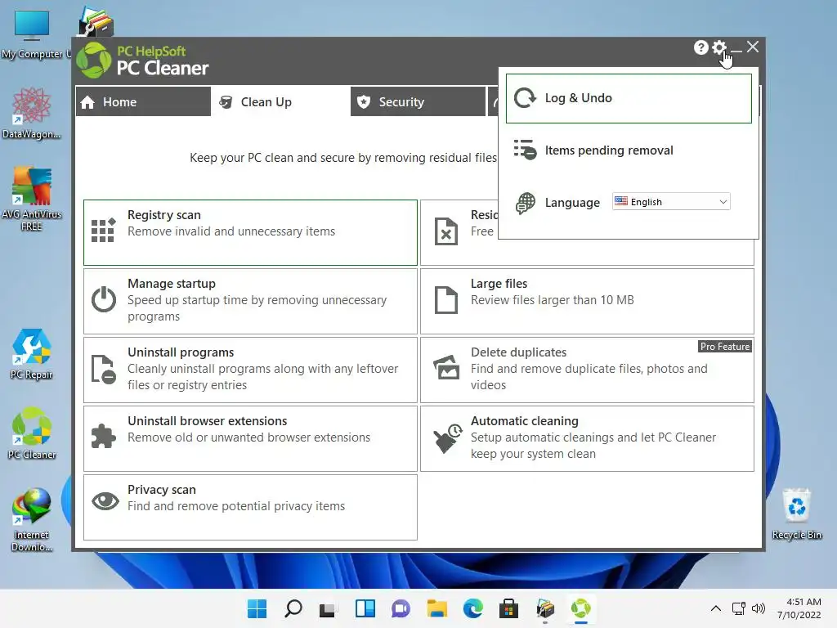Switch to the Clean Up tab

point(280,101)
